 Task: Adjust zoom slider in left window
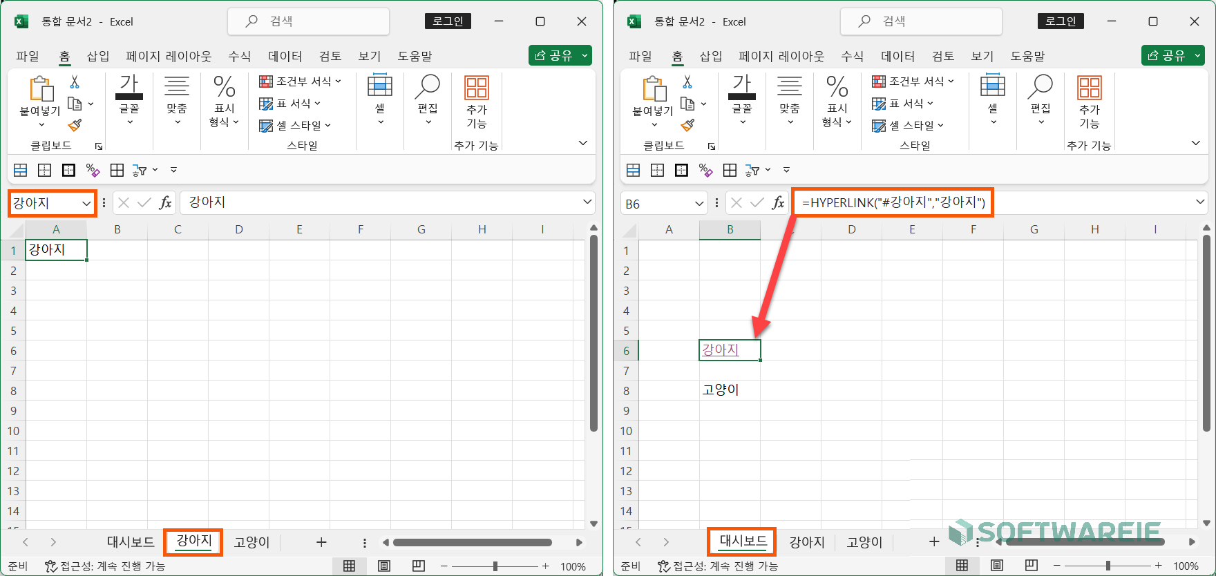coord(495,566)
